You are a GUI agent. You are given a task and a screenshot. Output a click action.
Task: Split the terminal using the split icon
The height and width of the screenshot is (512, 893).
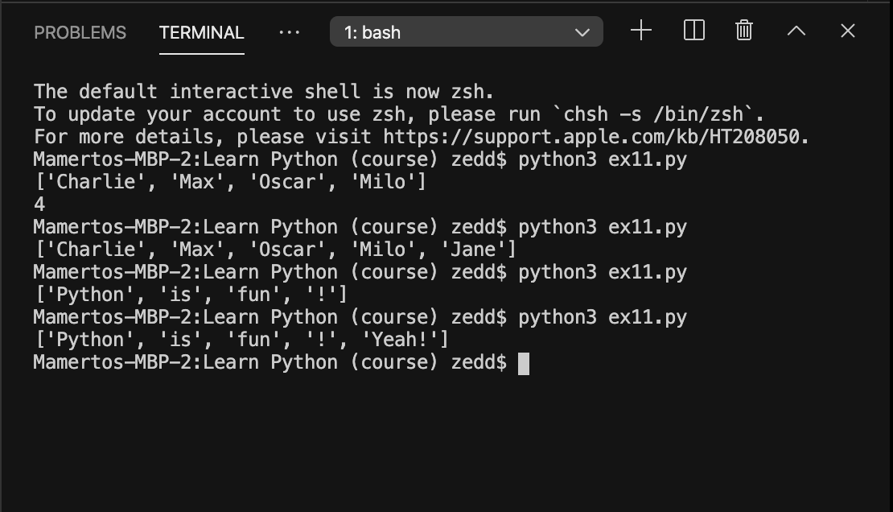tap(693, 31)
